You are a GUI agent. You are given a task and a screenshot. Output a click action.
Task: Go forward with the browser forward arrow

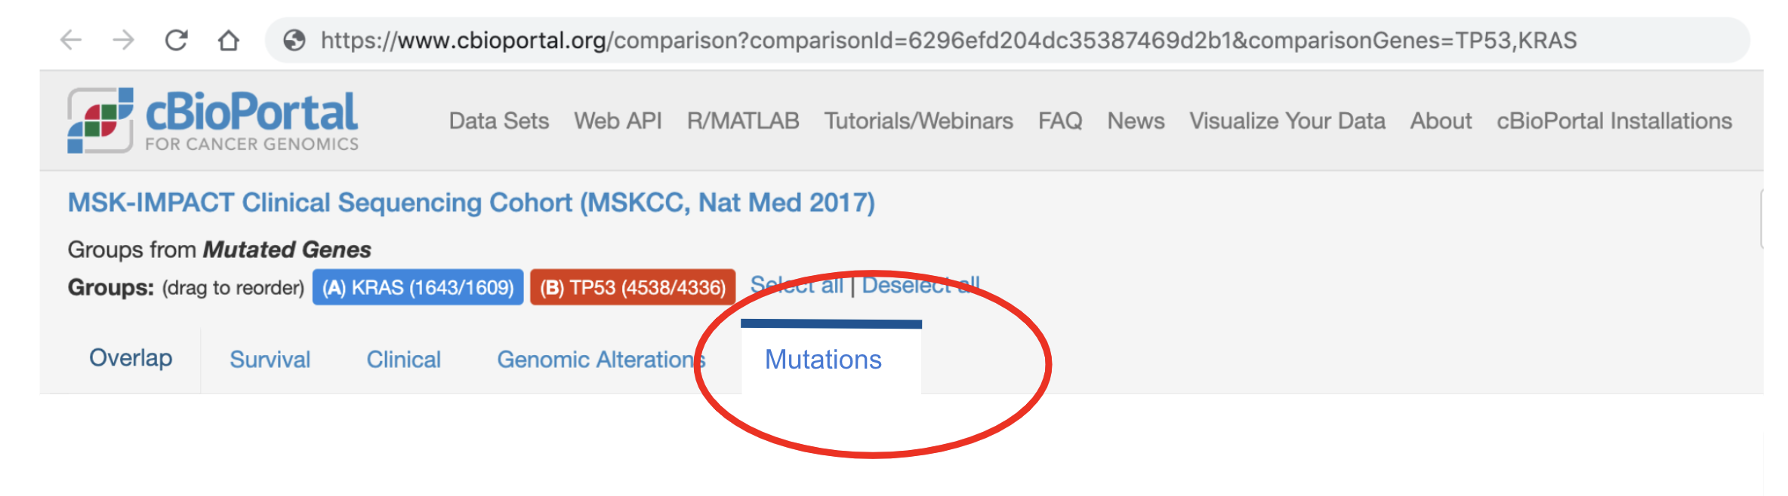click(123, 41)
